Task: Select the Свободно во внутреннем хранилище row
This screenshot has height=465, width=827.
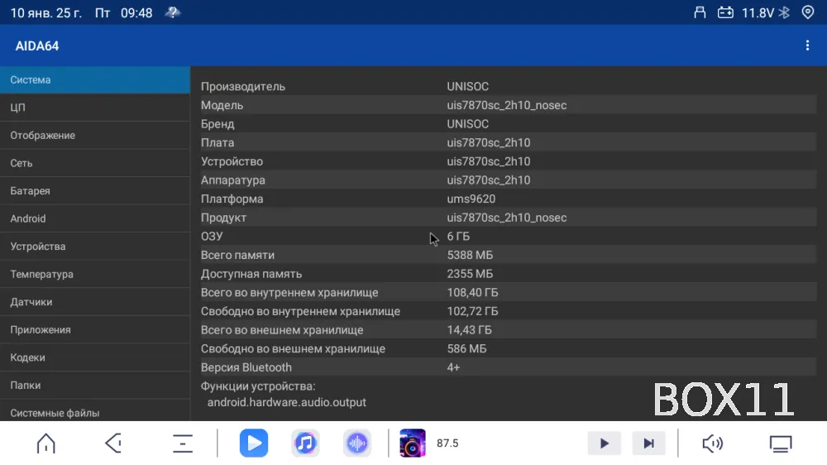Action: 509,311
